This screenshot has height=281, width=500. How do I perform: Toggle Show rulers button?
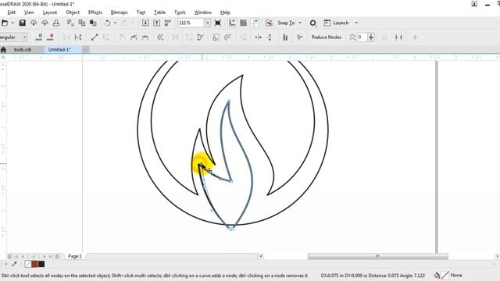(232, 23)
